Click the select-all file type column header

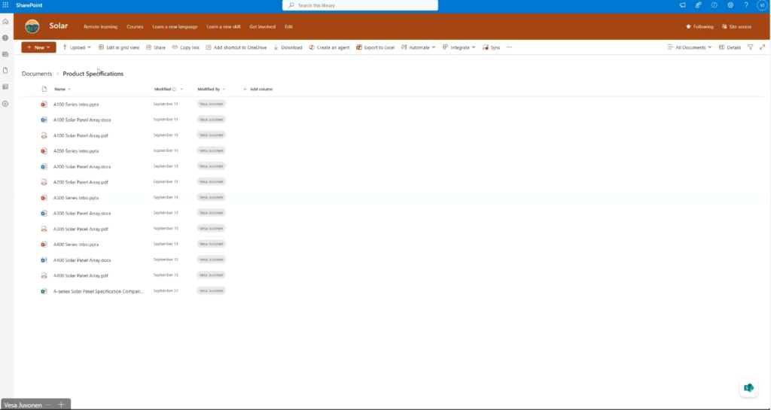pos(44,89)
